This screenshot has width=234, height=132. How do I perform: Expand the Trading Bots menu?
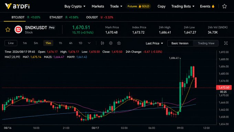click(183, 6)
